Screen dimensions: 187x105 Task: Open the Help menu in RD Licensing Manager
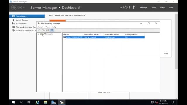tap(54, 27)
